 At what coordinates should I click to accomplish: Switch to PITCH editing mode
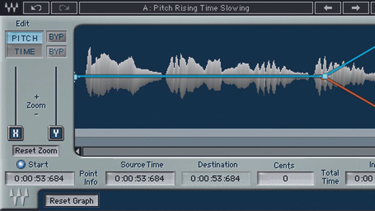point(24,37)
